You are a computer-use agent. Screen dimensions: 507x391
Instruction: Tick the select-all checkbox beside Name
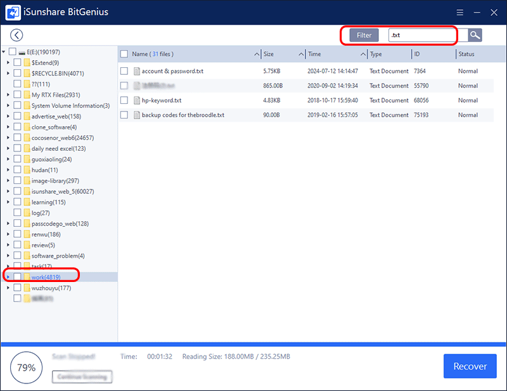124,54
